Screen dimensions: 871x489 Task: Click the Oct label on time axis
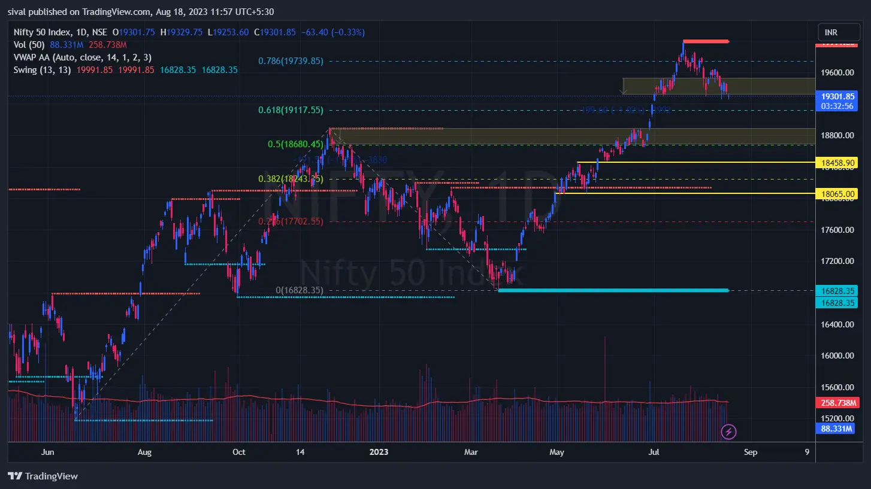[238, 452]
